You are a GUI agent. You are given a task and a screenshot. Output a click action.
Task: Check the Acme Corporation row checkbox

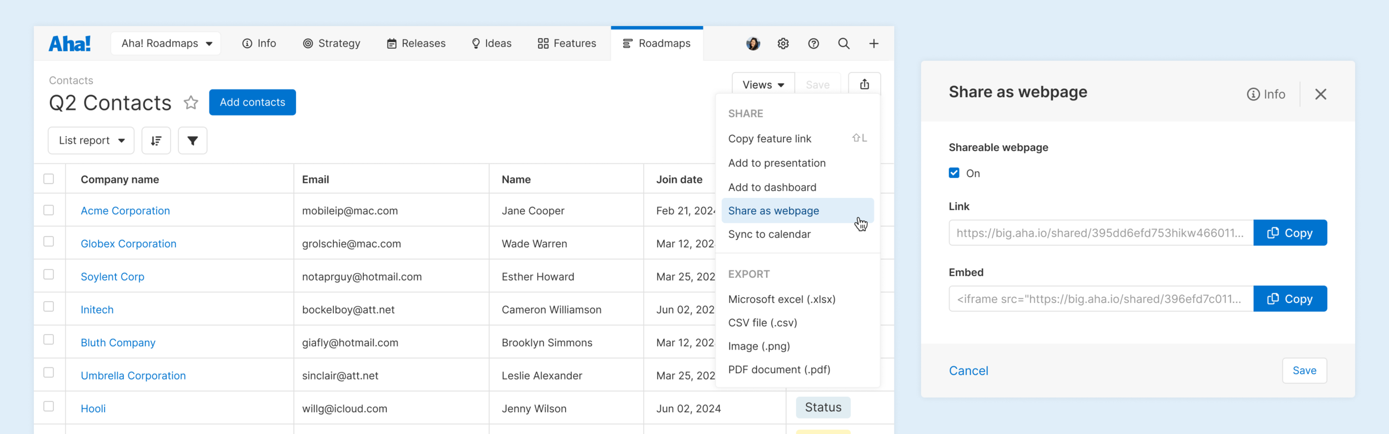pos(49,210)
